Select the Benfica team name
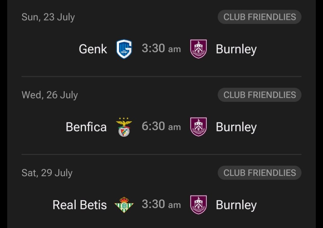Image resolution: width=323 pixels, height=228 pixels. 86,127
